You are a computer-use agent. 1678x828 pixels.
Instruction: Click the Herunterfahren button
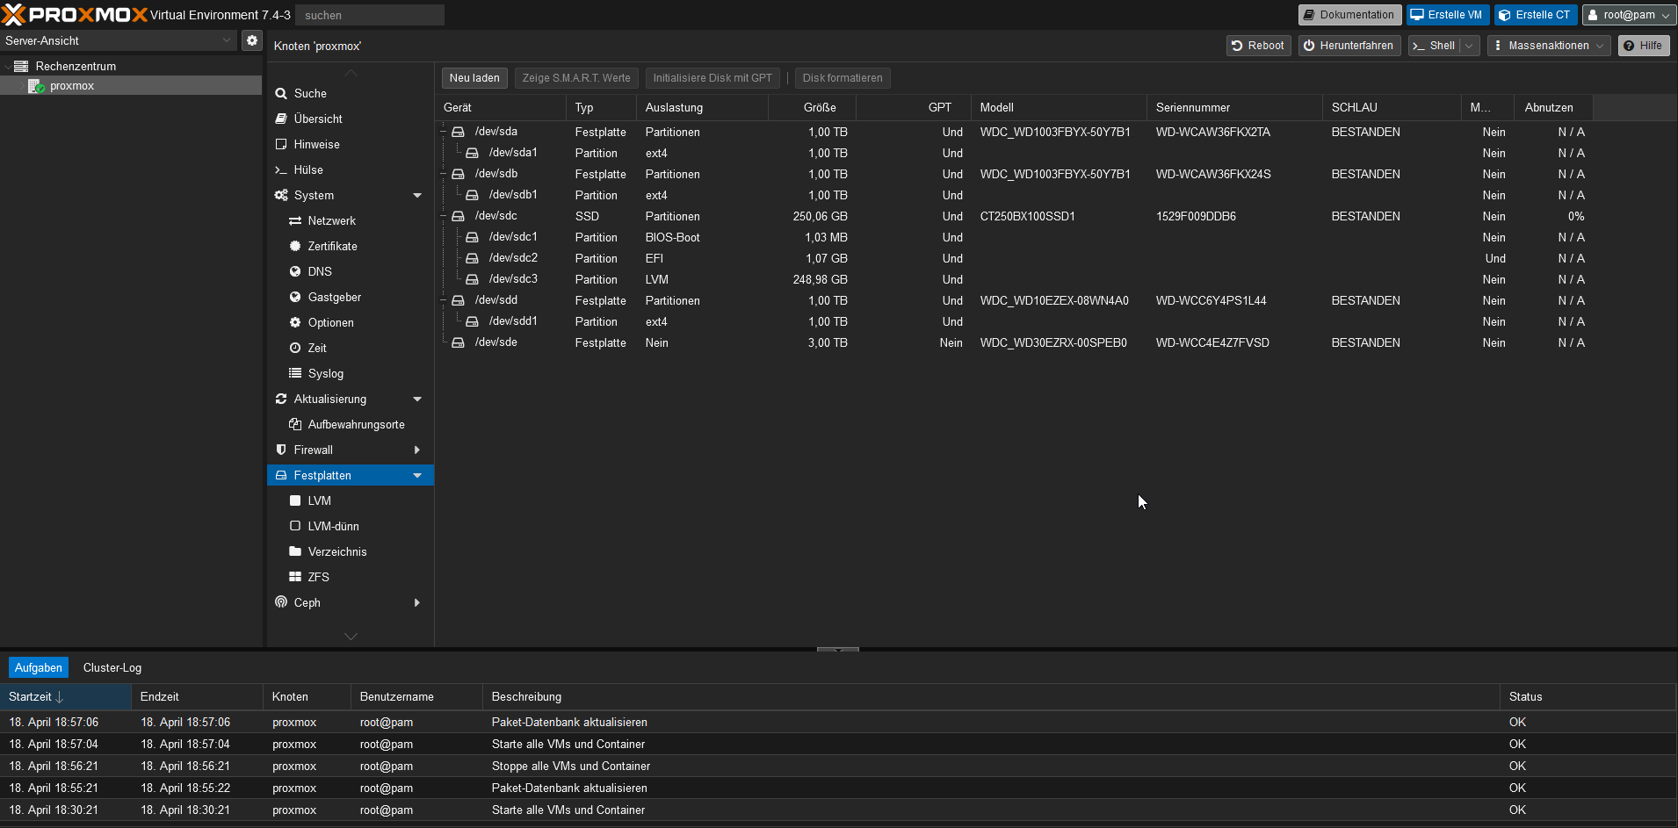coord(1349,46)
